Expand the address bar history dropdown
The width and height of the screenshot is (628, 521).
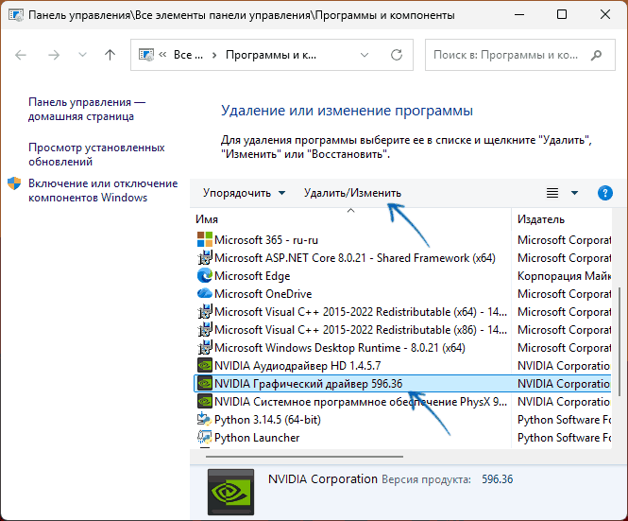[365, 55]
